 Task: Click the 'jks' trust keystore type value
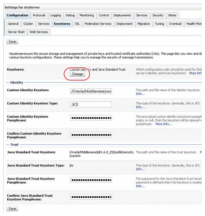(71, 166)
